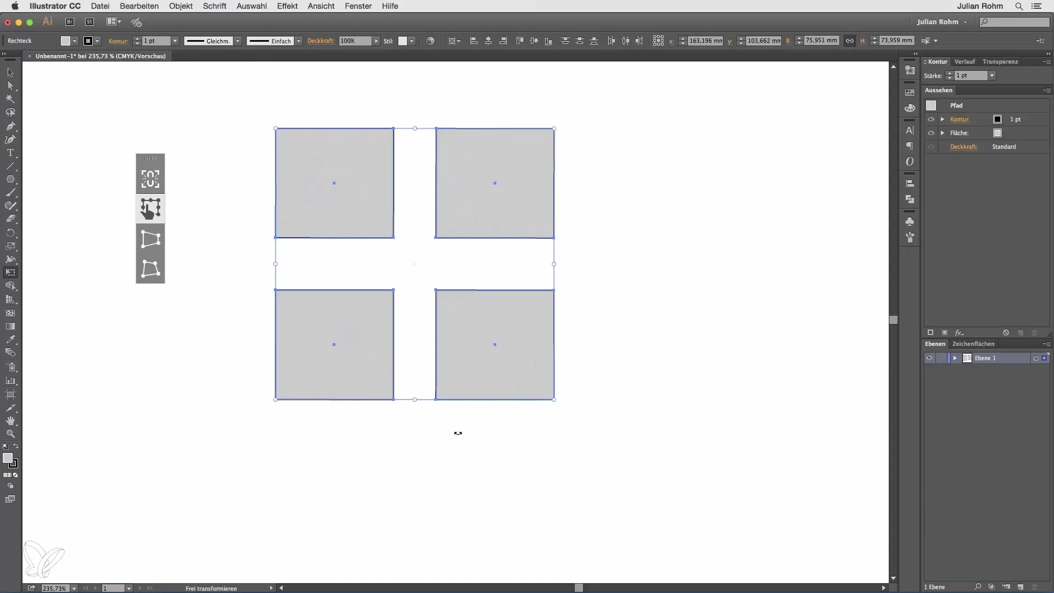This screenshot has width=1054, height=593.
Task: Switch to the Transparenz tab
Action: (x=1000, y=61)
